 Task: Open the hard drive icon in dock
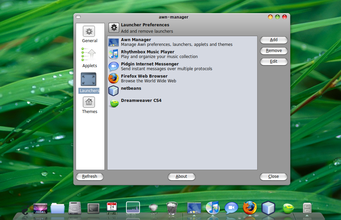75,208
